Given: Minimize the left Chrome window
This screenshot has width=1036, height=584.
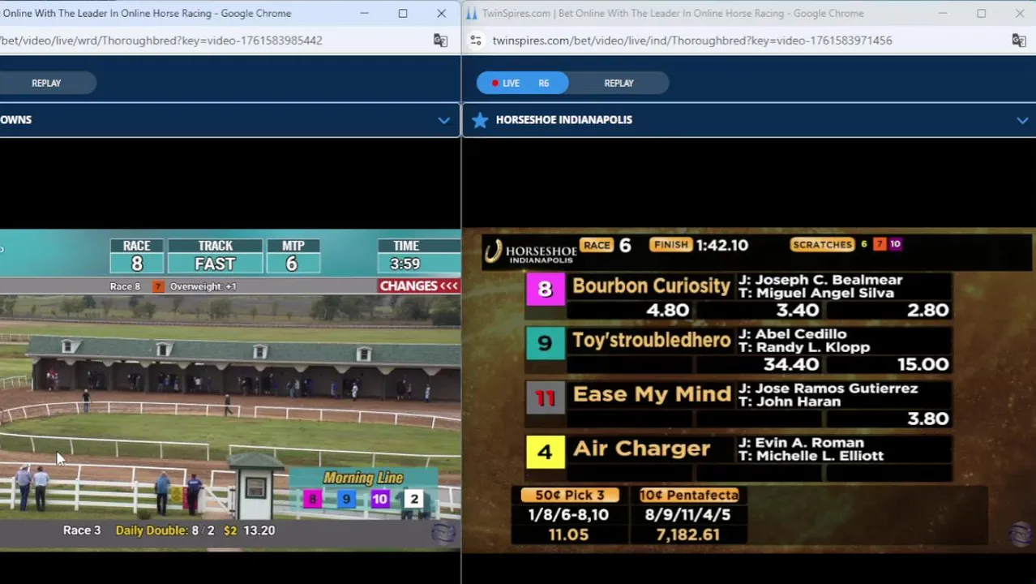Looking at the screenshot, I should point(364,13).
